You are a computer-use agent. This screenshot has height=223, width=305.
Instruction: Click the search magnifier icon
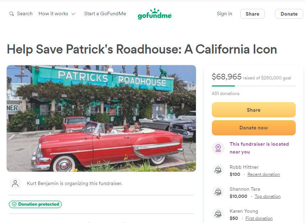point(12,14)
